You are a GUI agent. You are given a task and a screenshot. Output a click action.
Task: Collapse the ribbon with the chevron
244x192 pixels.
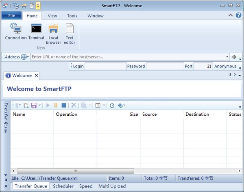(x=231, y=16)
